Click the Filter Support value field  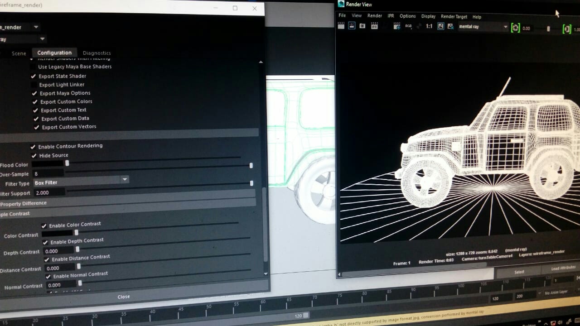(x=50, y=192)
